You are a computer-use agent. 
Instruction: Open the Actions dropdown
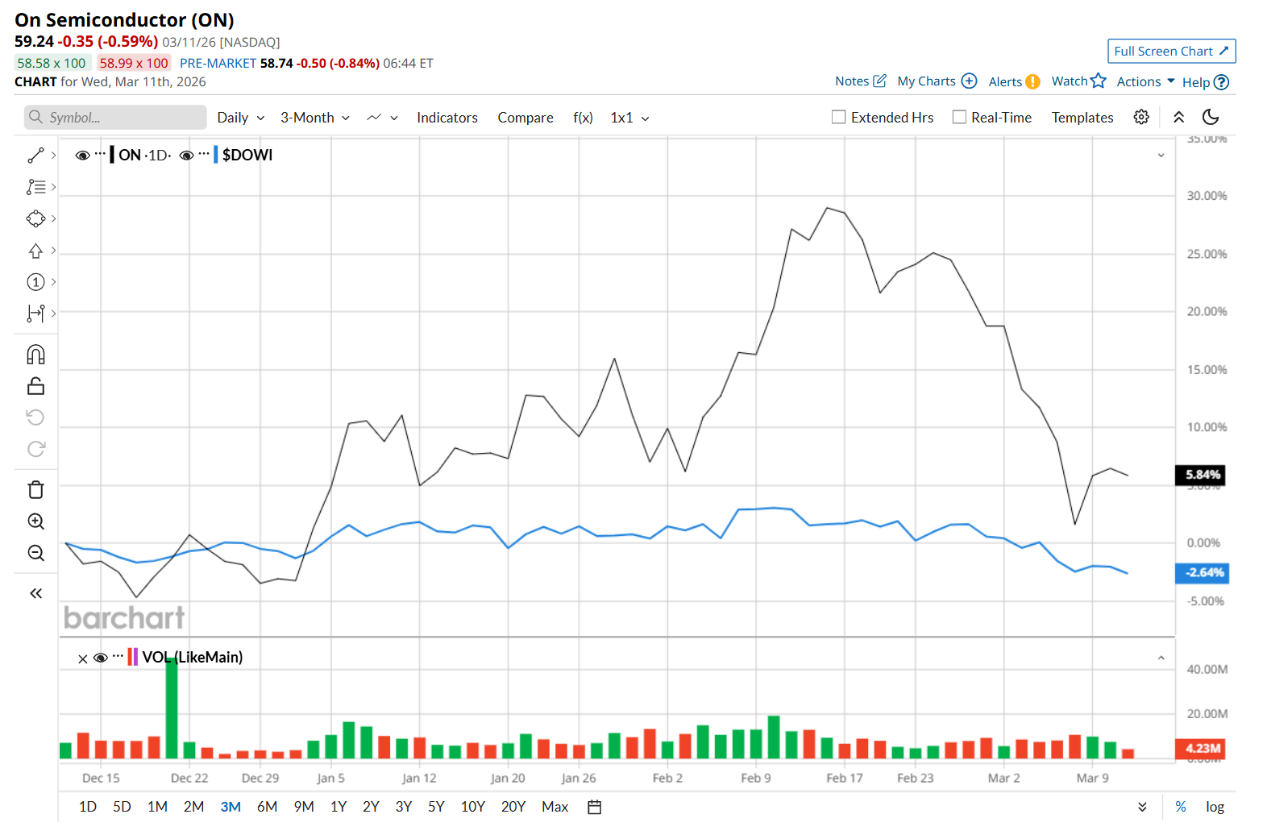[1145, 81]
